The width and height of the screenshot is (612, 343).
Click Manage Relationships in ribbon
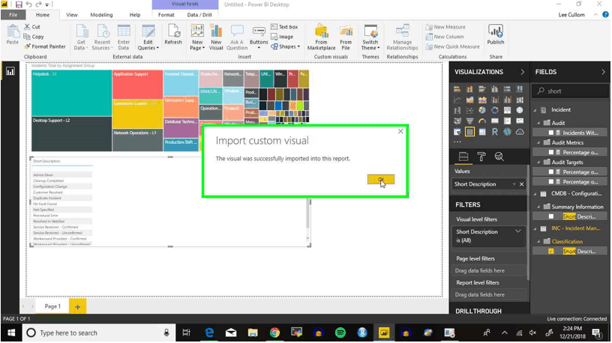402,37
